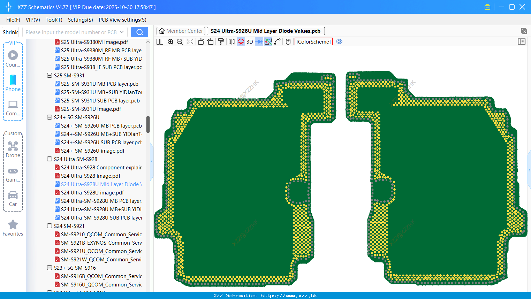Image resolution: width=531 pixels, height=299 pixels.
Task: Click the zoom in magnifier
Action: 170,41
